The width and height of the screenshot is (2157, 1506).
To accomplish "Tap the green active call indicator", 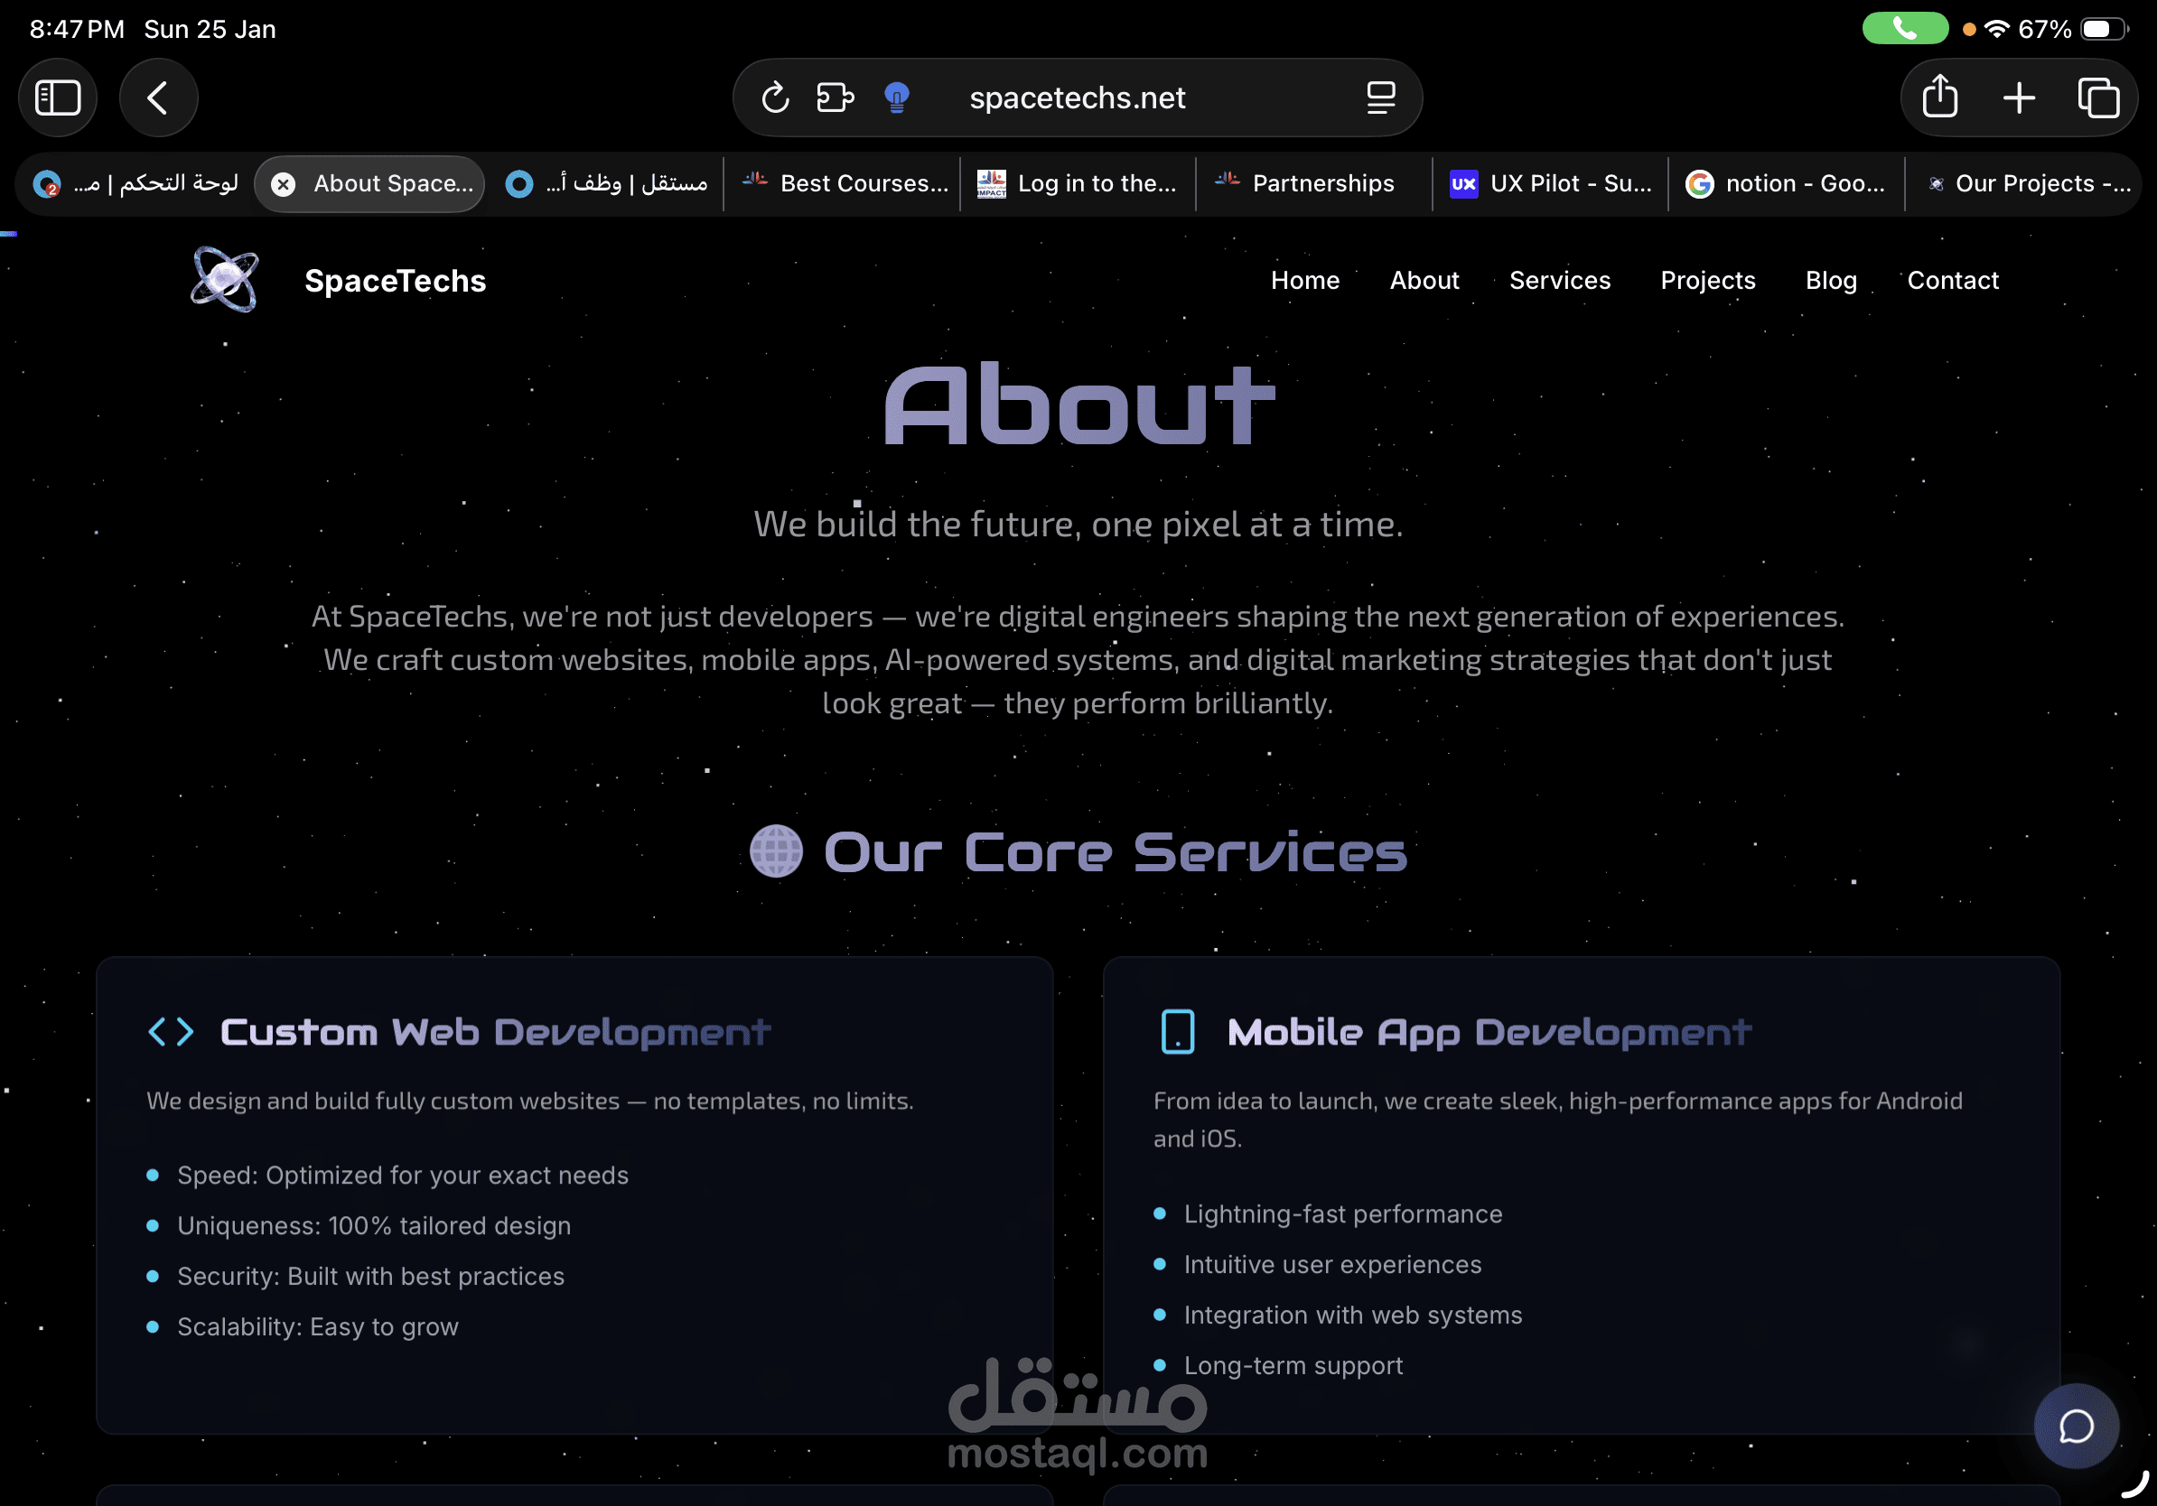I will [x=1904, y=29].
